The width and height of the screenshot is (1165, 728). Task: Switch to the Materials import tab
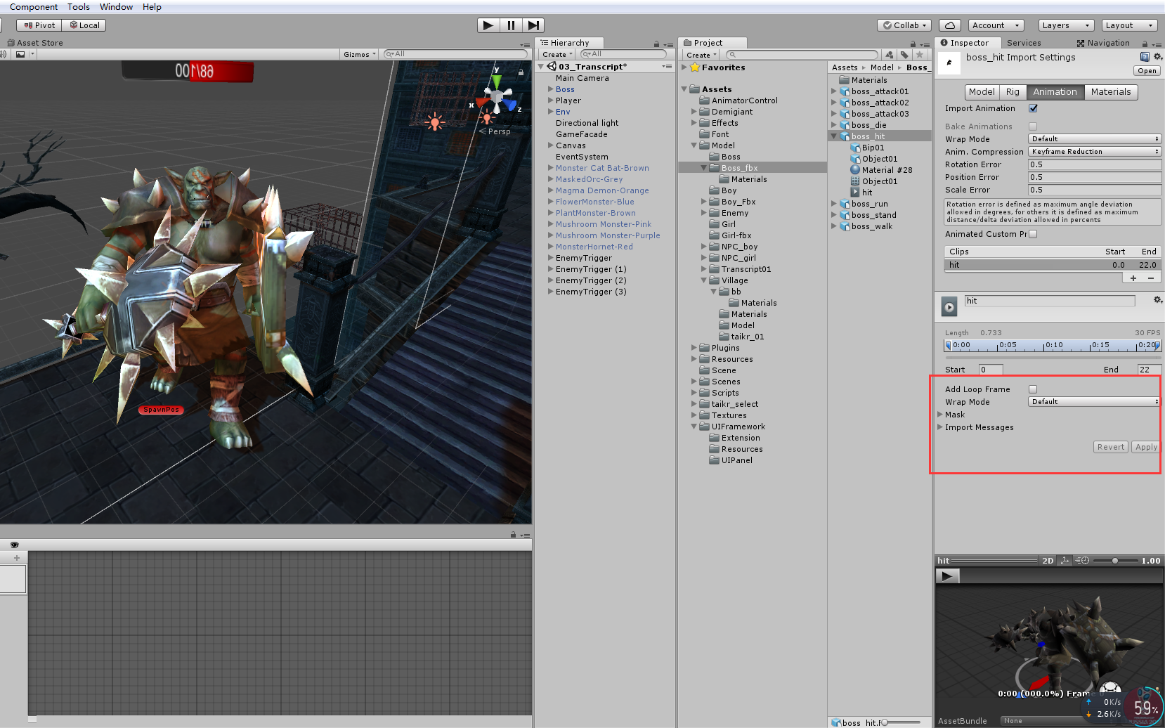pyautogui.click(x=1111, y=92)
